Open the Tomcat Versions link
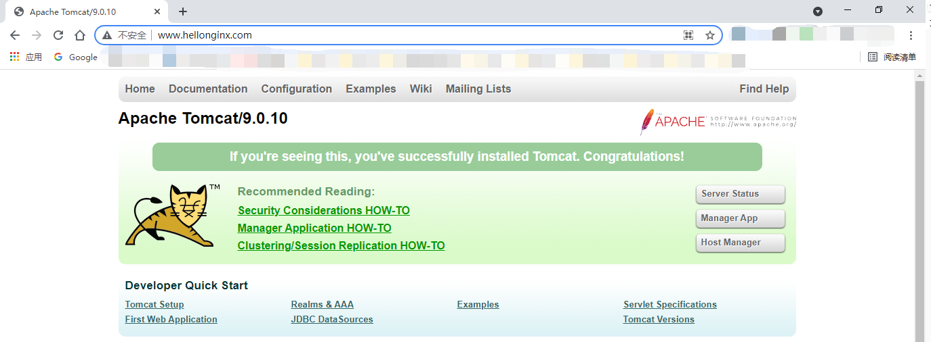The height and width of the screenshot is (342, 931). pos(659,320)
